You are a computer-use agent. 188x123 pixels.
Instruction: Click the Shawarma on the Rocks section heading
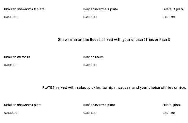pos(114,40)
